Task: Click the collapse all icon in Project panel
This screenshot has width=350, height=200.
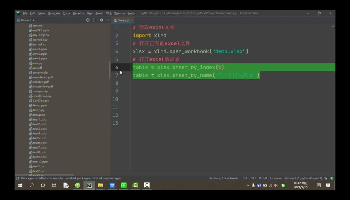Action: [x=94, y=20]
